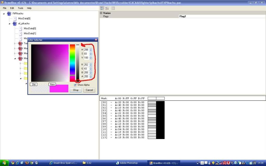Click the Alphabetical sort icon in property grid

coord(107,8)
